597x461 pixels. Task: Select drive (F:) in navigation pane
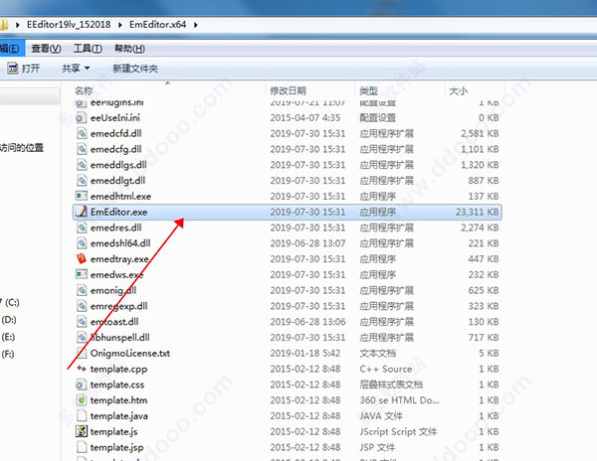tap(8, 355)
